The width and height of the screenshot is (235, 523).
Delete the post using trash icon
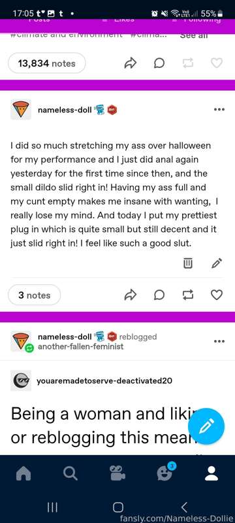click(188, 263)
